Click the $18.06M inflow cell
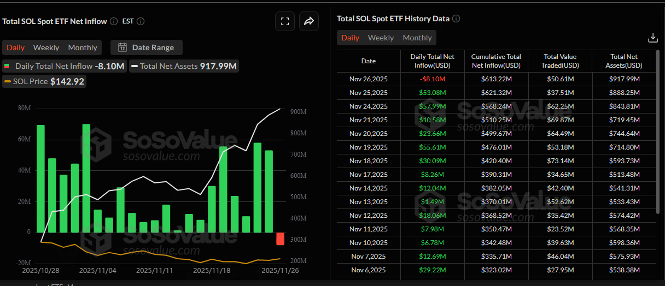 click(x=433, y=216)
